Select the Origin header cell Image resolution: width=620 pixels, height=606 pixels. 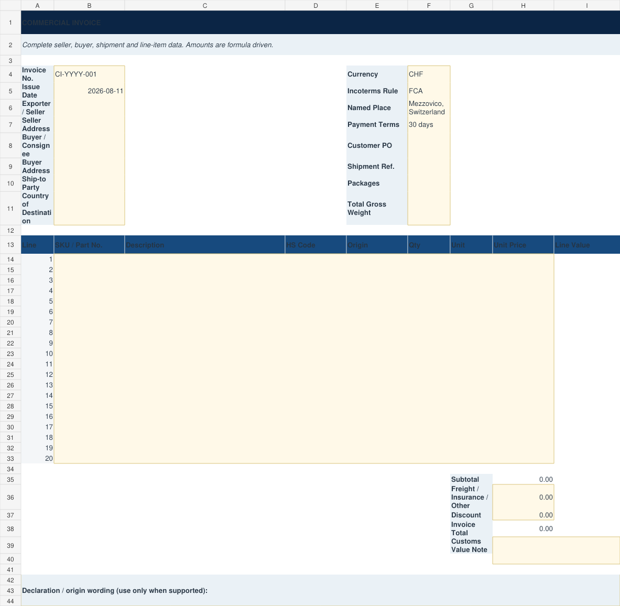(x=377, y=245)
